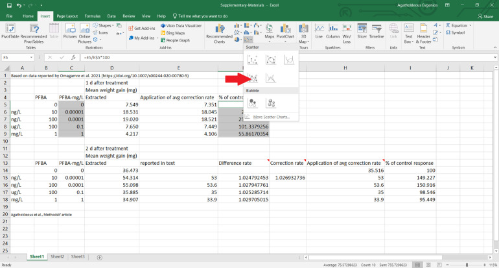Switch to the Page Layout tab
Screen dimensions: 499x268
tap(67, 16)
